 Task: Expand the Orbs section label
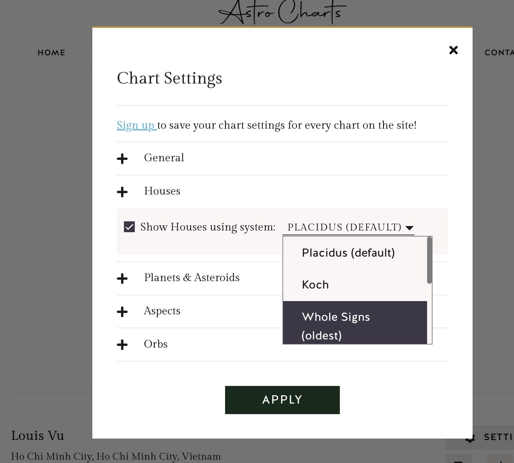[x=156, y=344]
